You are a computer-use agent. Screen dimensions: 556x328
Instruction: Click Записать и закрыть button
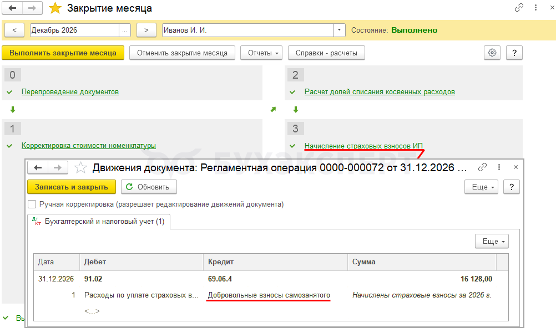(72, 187)
